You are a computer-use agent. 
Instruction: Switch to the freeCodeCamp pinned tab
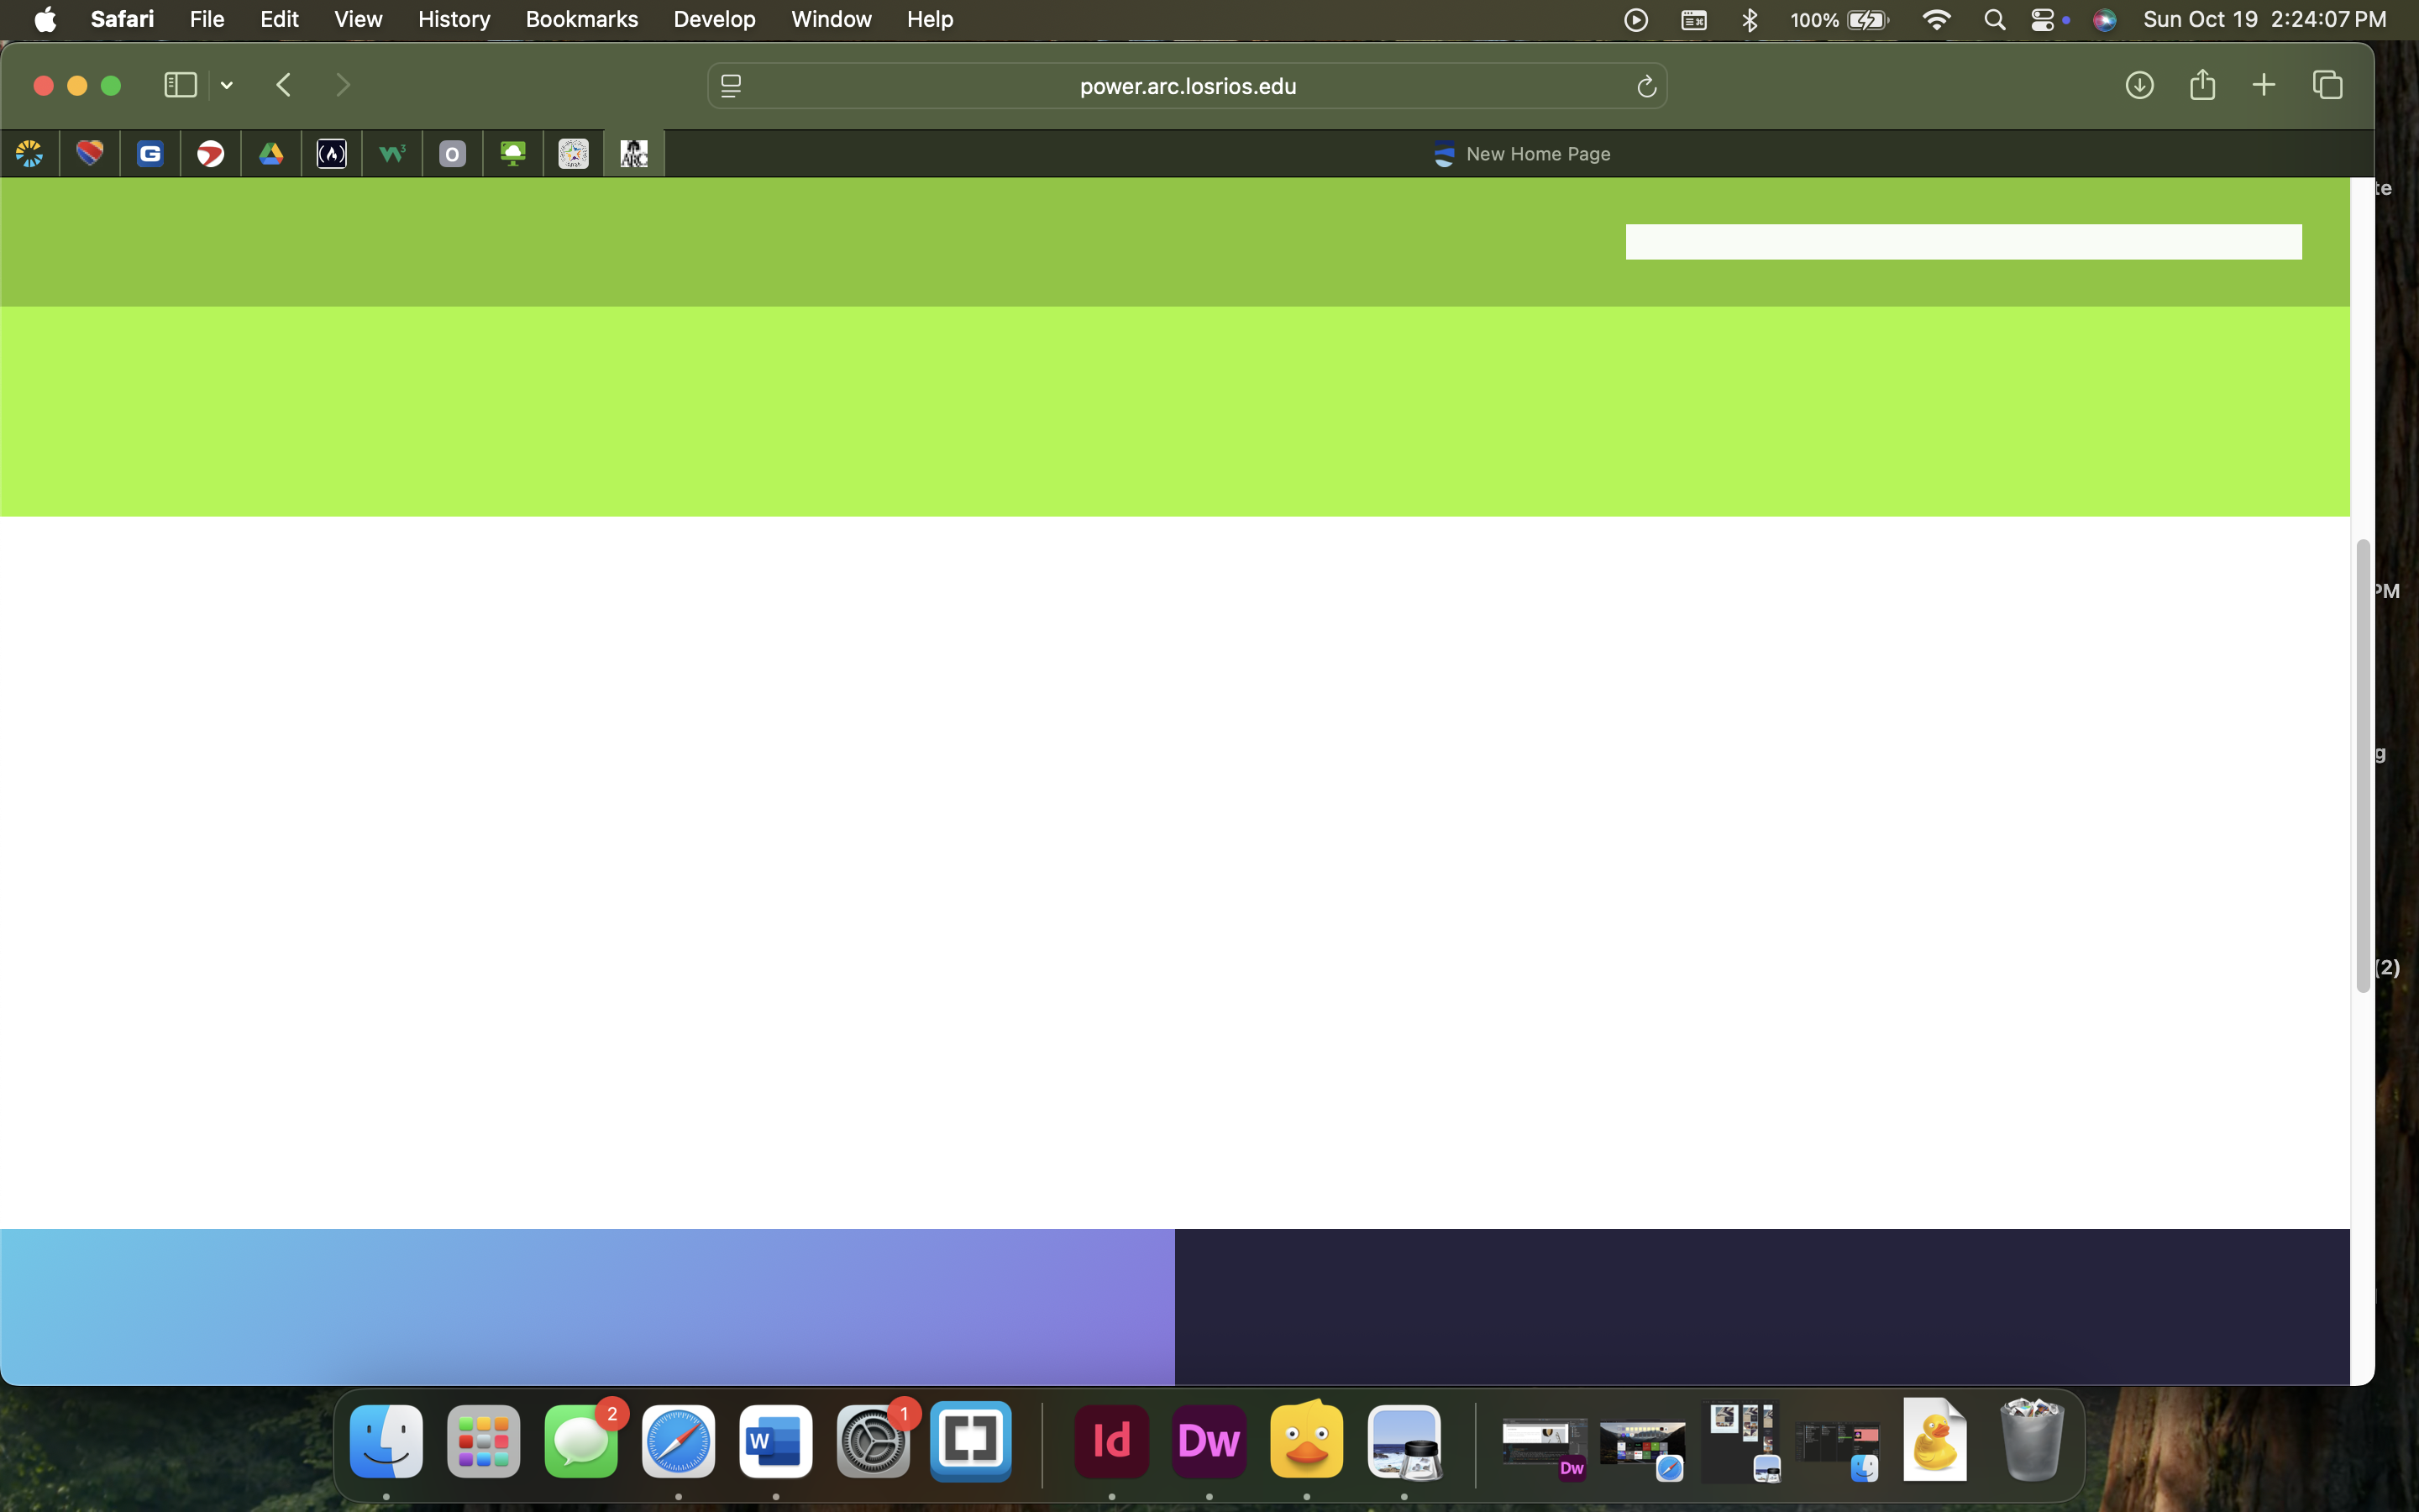coord(332,154)
